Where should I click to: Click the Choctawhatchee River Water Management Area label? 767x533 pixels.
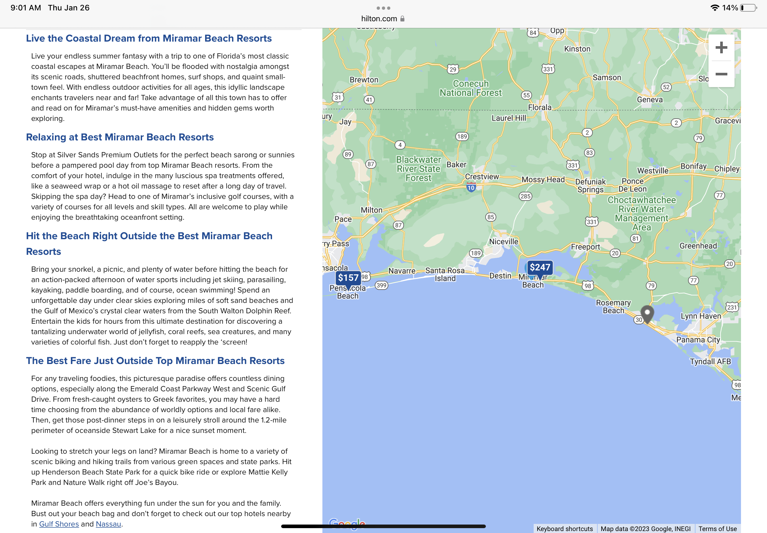click(642, 214)
